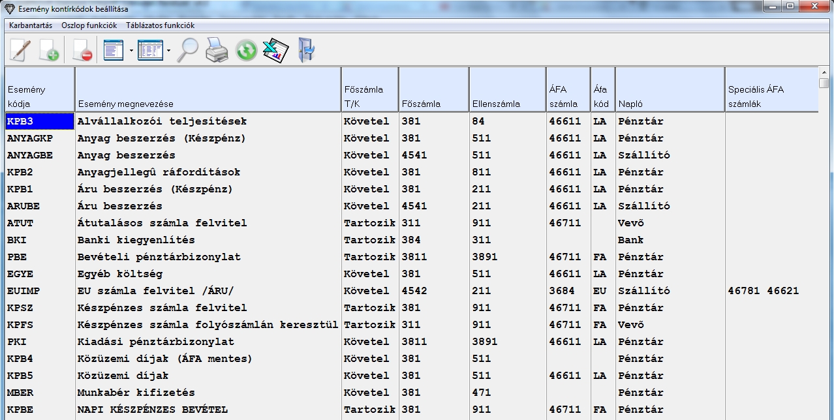Viewport: 834px width, 420px height.
Task: Open the Táblázatos funkciók menu
Action: [160, 25]
